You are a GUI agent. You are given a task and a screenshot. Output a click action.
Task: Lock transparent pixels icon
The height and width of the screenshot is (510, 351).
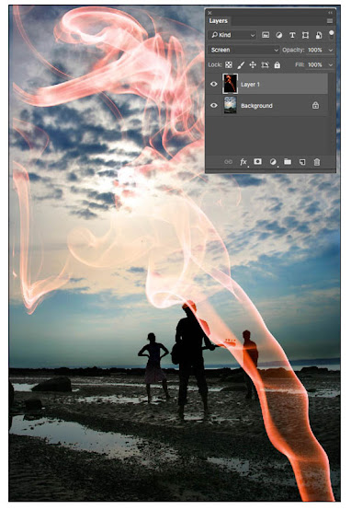point(229,64)
